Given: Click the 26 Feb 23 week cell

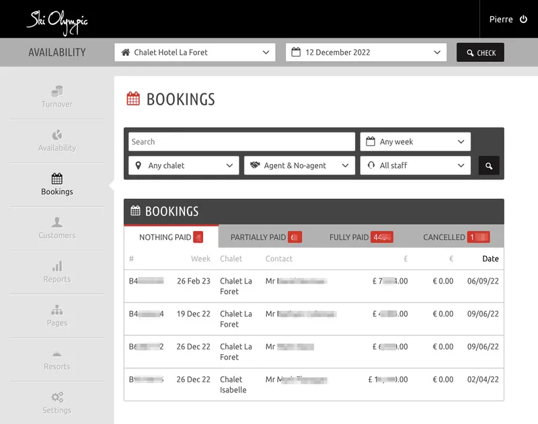Looking at the screenshot, I should pyautogui.click(x=194, y=281).
